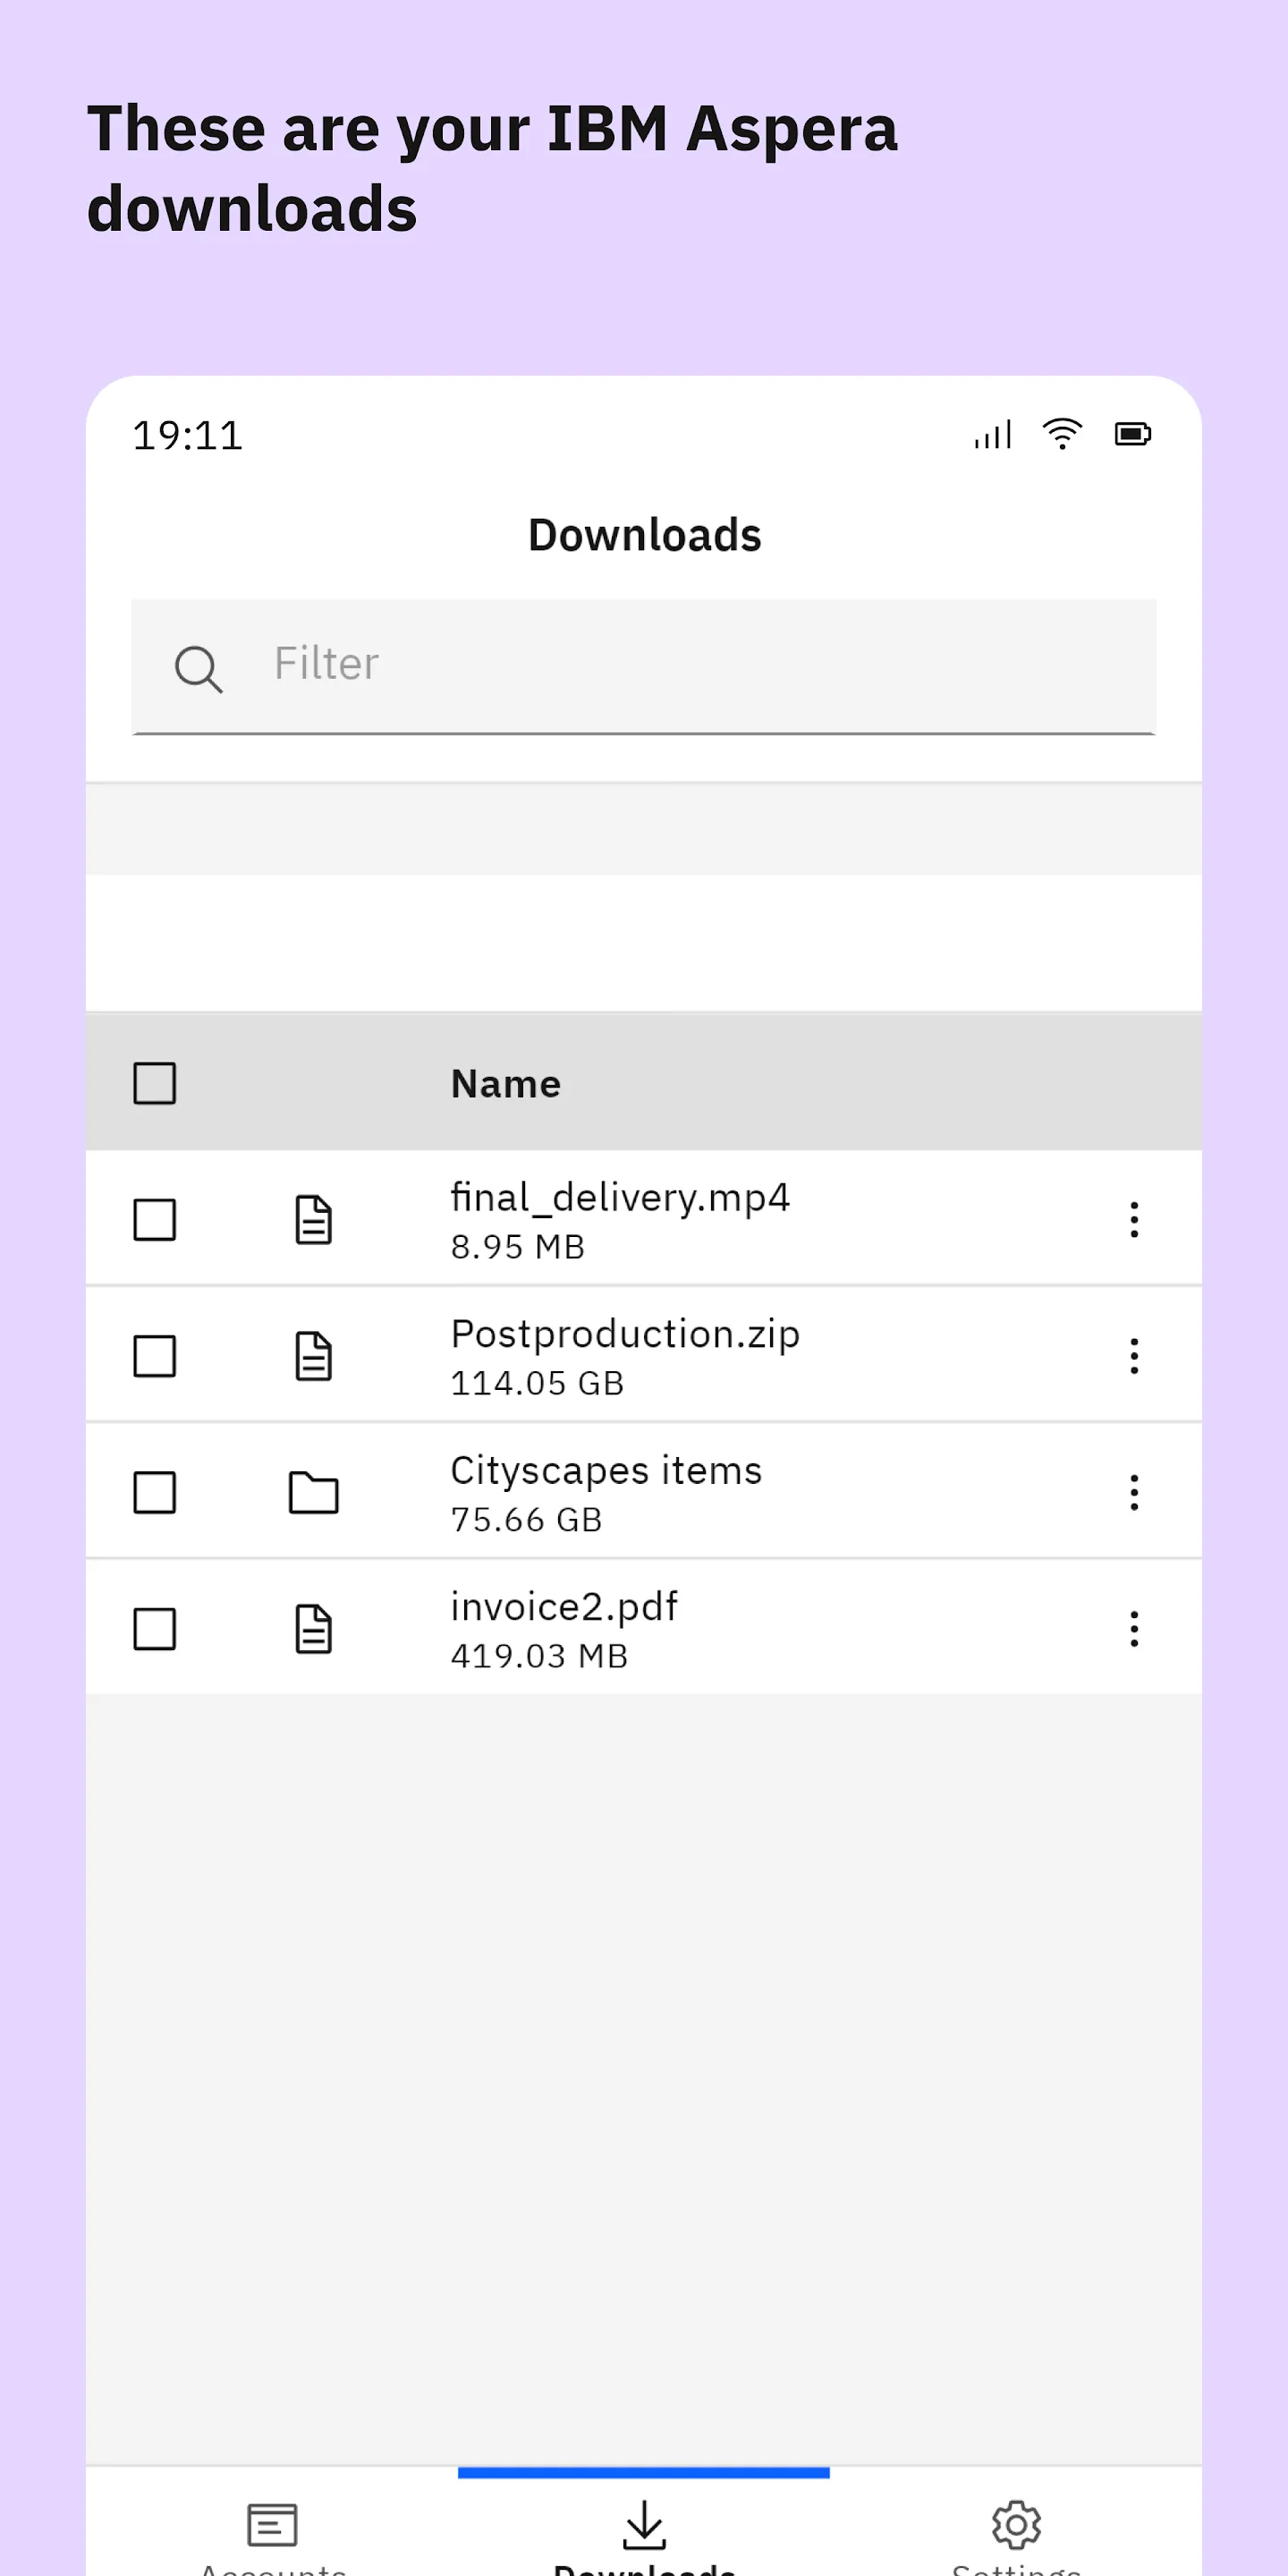Open the Cityscapes items folder name
This screenshot has width=1288, height=2576.
click(x=606, y=1470)
